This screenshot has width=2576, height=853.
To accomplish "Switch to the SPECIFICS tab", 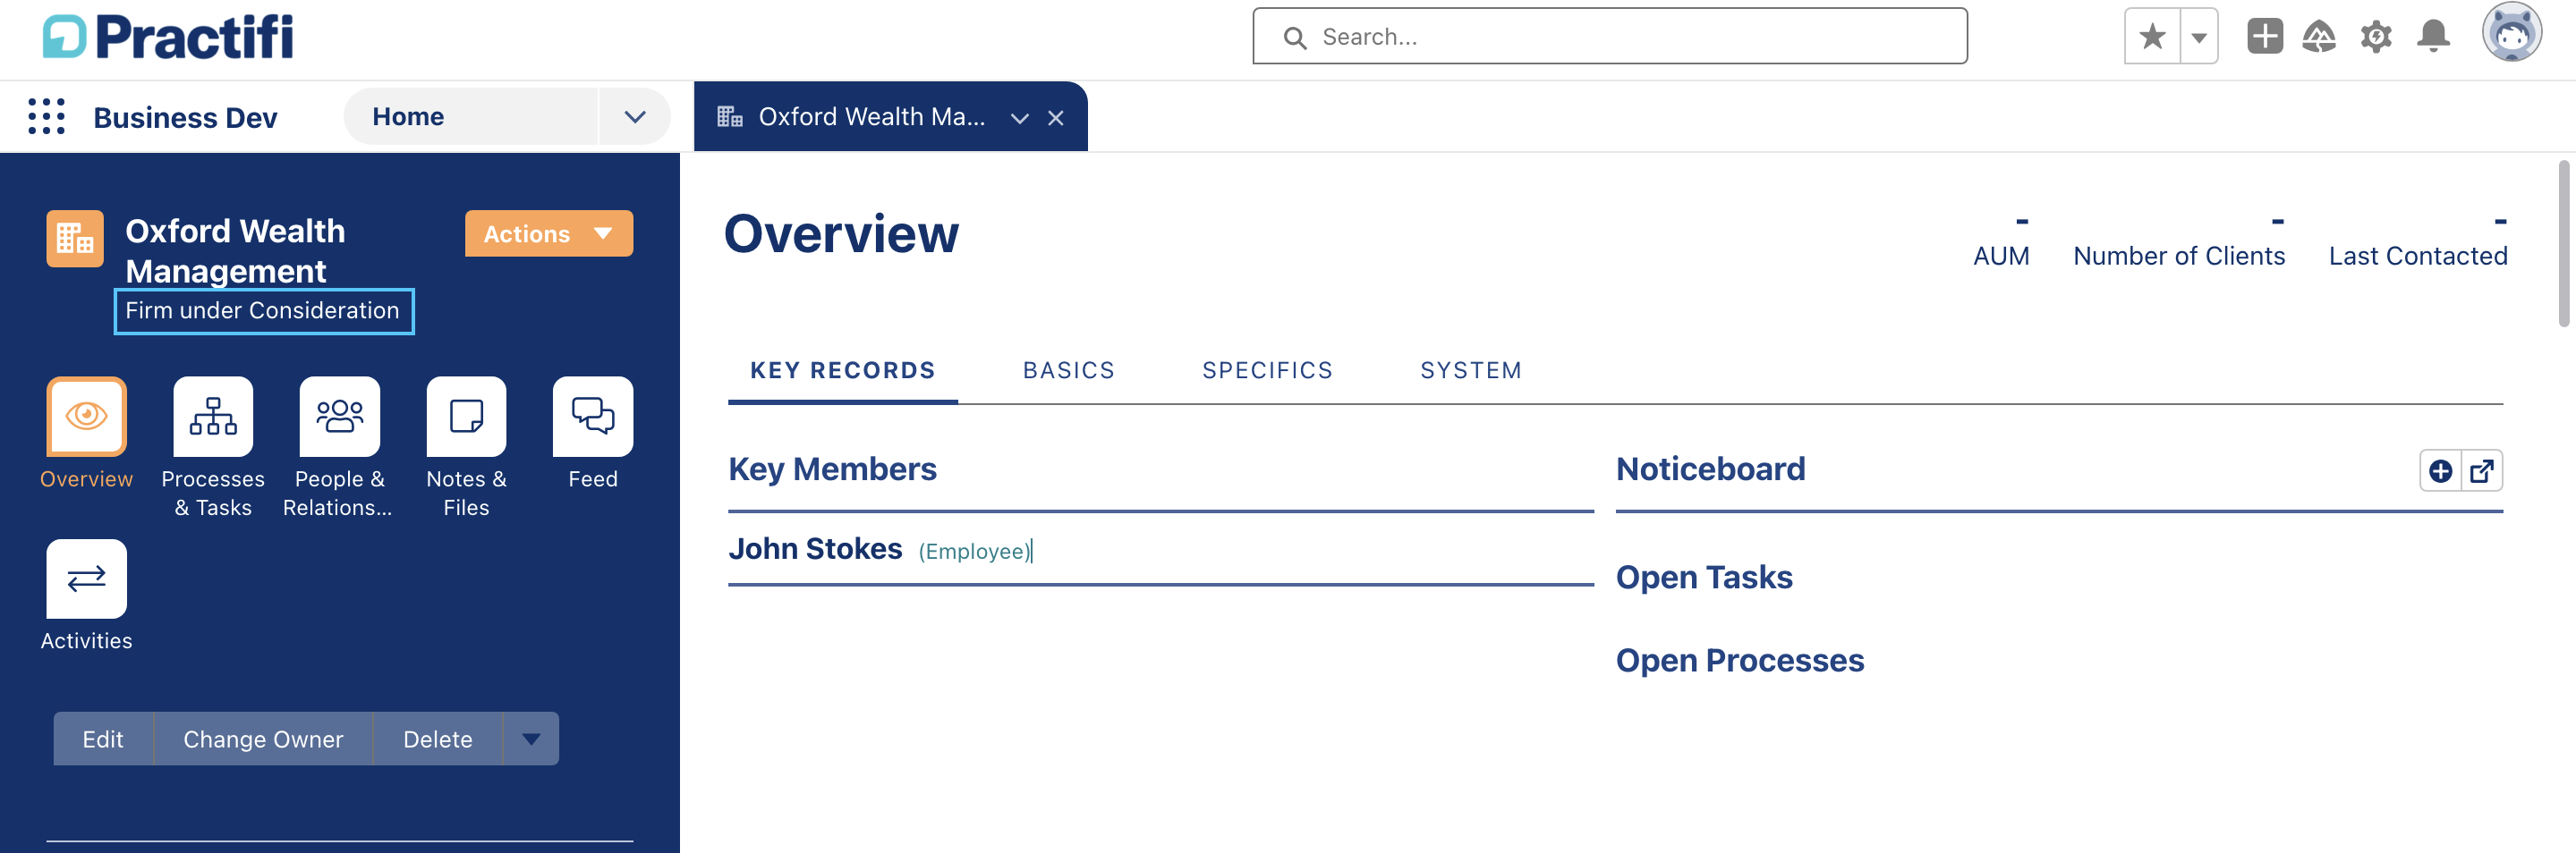I will pyautogui.click(x=1268, y=370).
